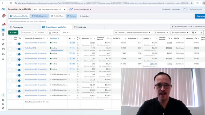Click the Modifier button
The width and height of the screenshot is (205, 115).
pos(39,32)
